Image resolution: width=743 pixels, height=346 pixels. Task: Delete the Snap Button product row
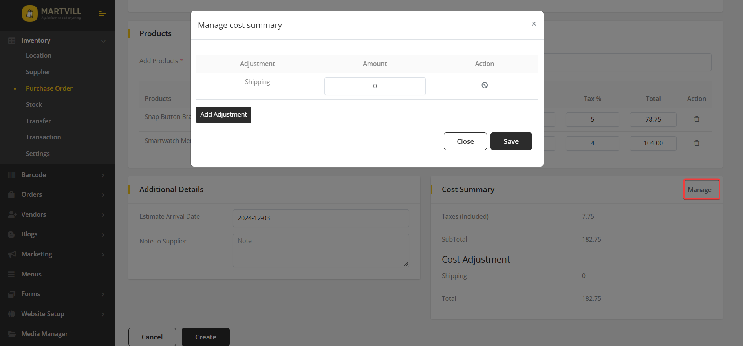(697, 119)
